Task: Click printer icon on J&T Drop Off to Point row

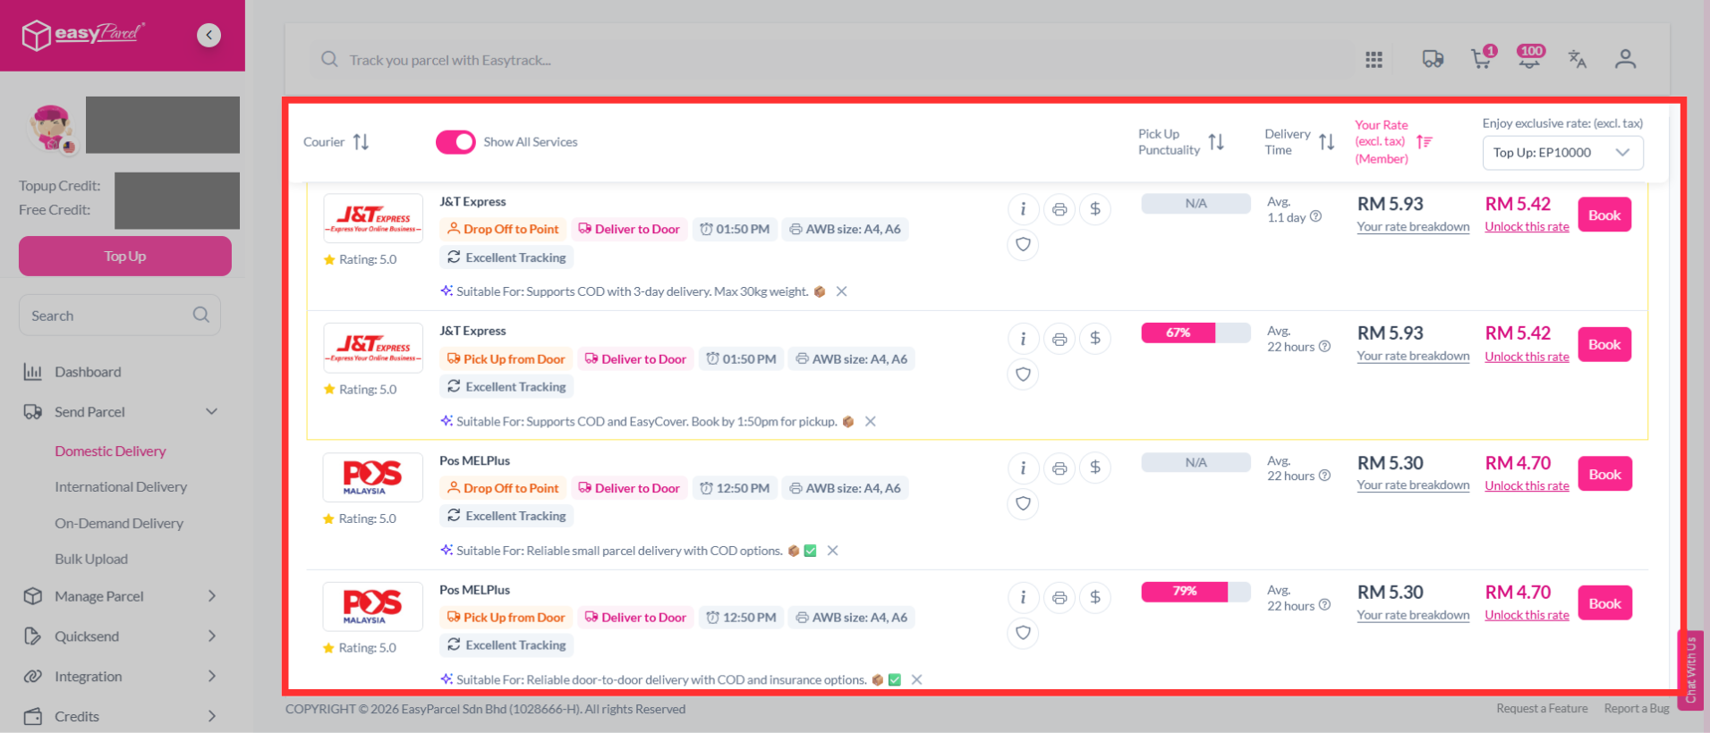Action: (x=1059, y=209)
